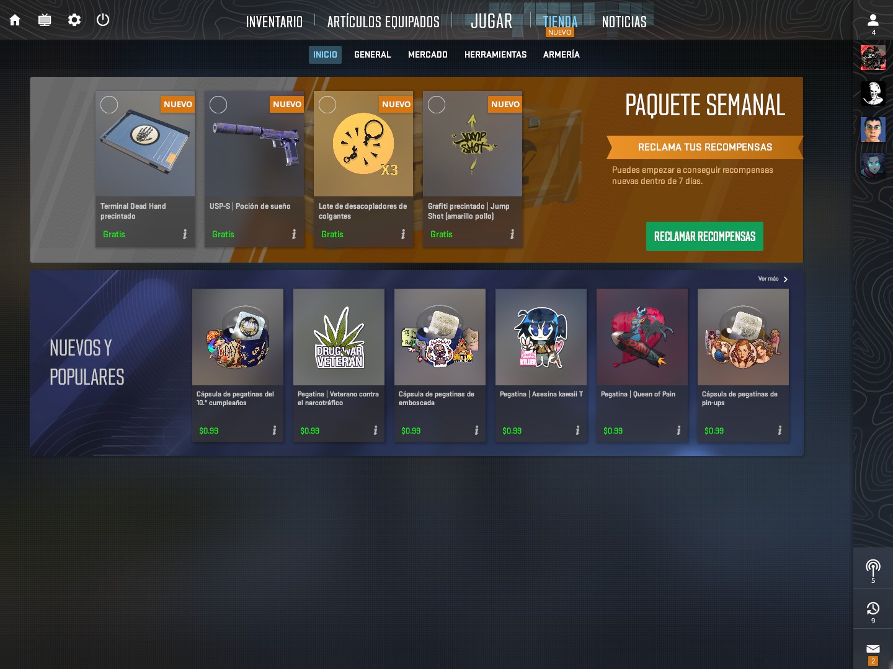
Task: Open the settings gear icon
Action: click(x=74, y=20)
